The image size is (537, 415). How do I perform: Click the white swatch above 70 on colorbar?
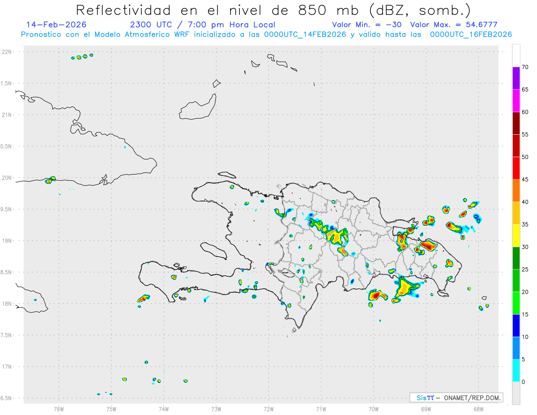pyautogui.click(x=516, y=56)
